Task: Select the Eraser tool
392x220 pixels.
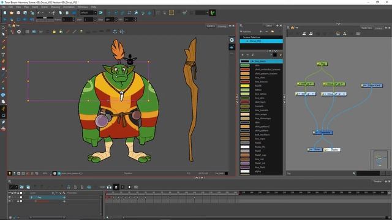Action: coord(3,61)
